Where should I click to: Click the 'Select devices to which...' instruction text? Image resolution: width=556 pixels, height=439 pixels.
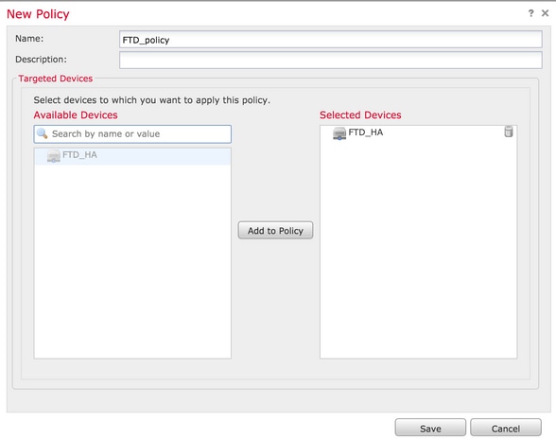point(151,100)
